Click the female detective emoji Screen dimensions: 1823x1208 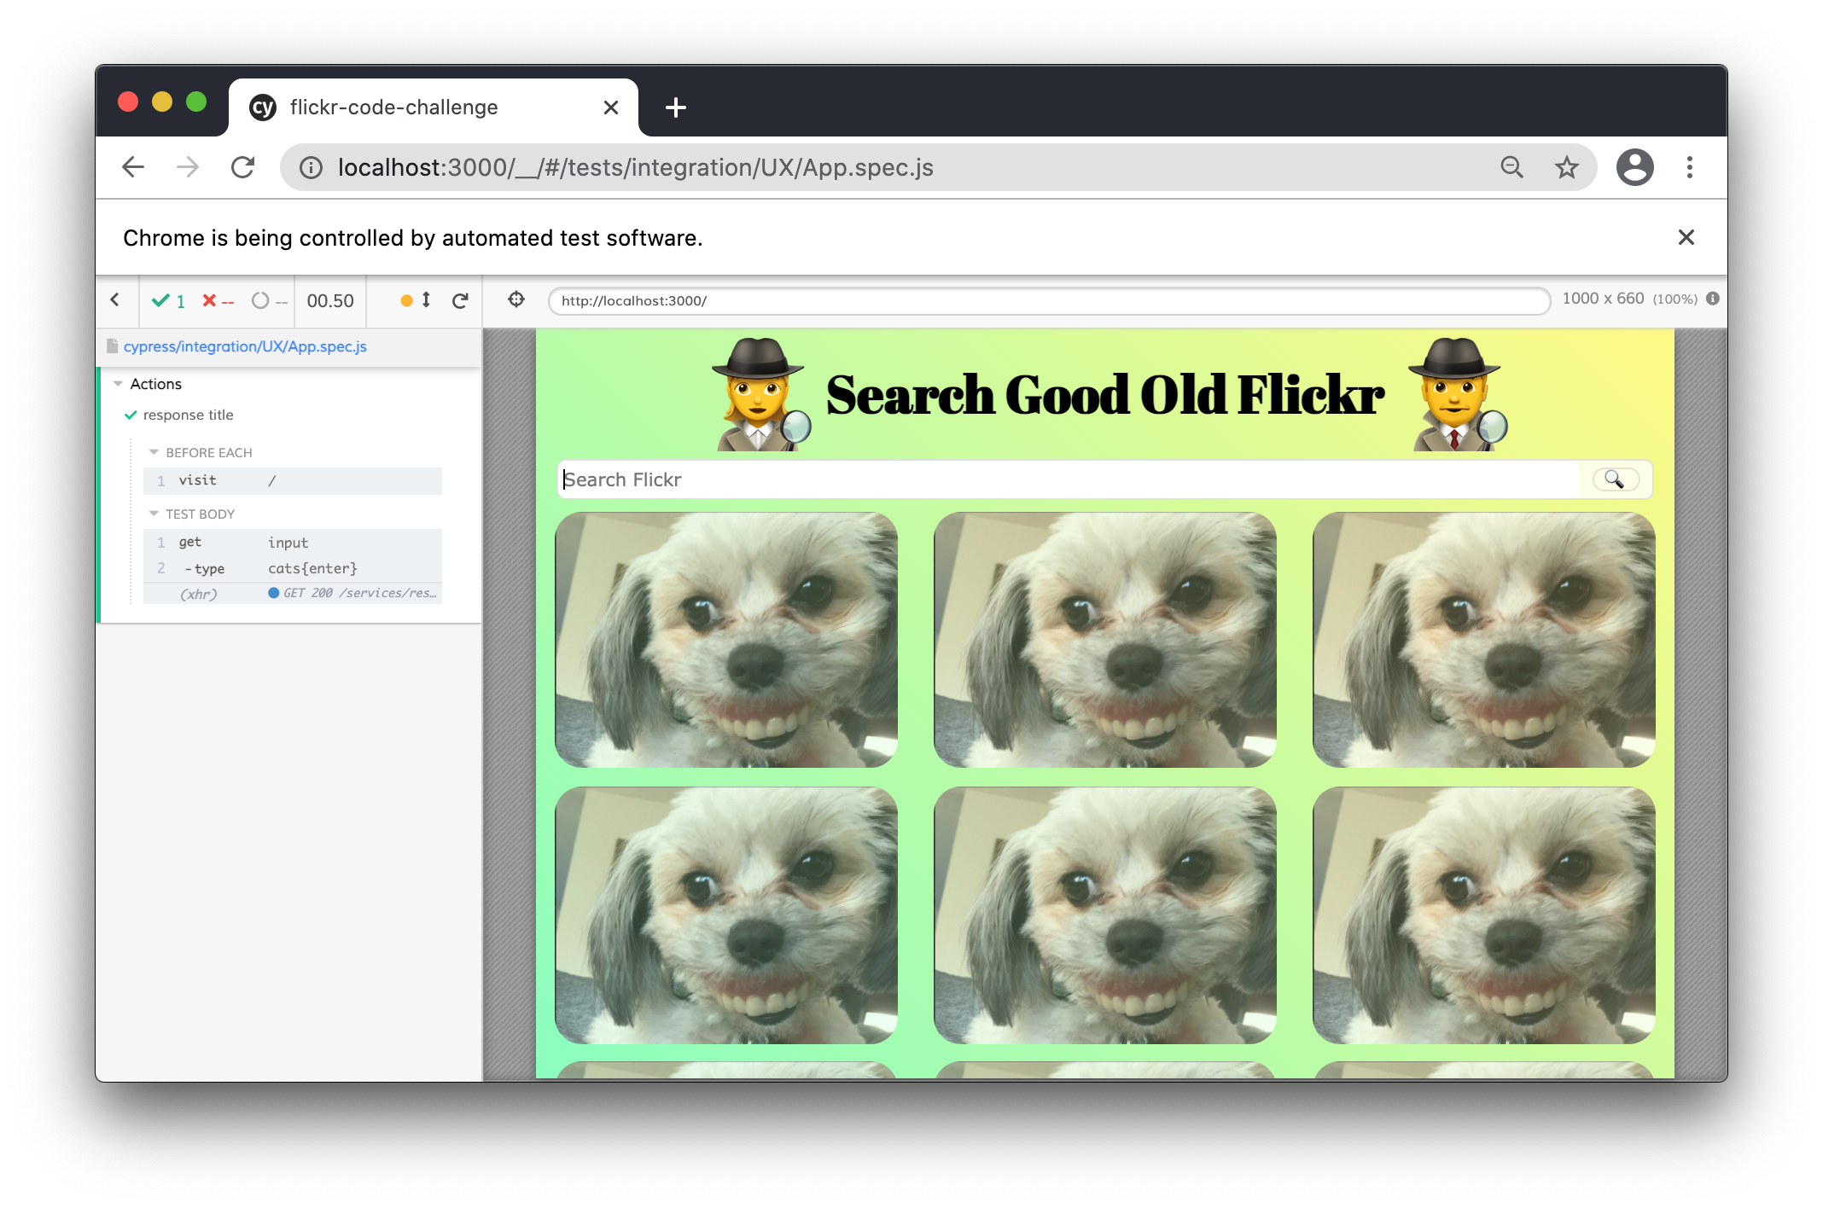(x=760, y=393)
